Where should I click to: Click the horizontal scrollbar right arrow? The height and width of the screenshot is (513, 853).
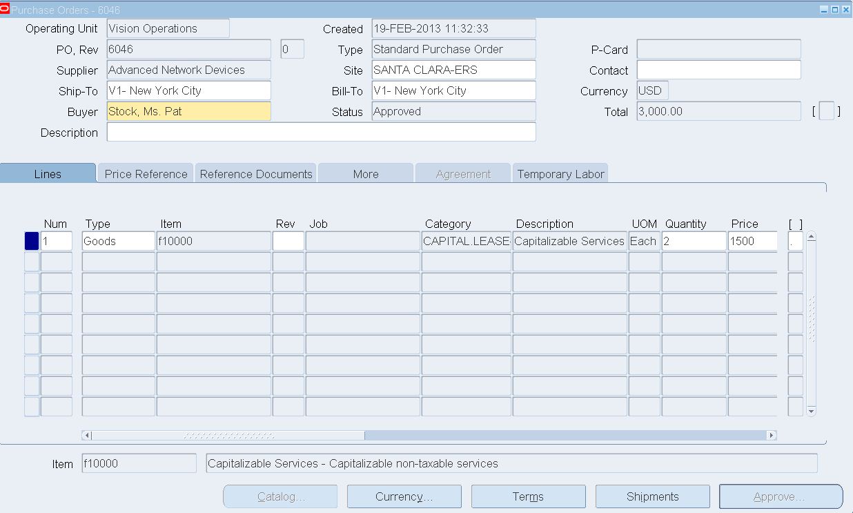tap(772, 436)
